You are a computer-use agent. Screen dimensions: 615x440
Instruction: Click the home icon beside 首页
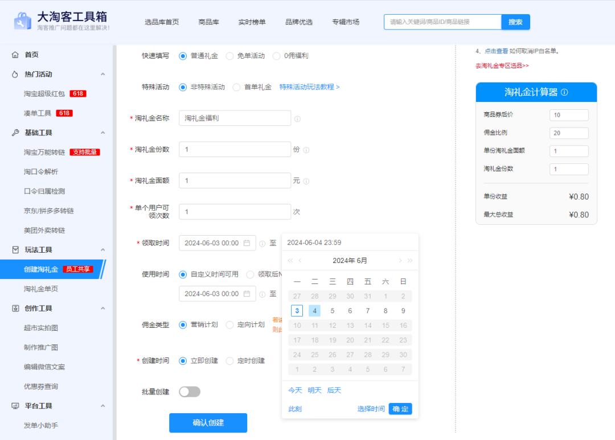coord(15,55)
